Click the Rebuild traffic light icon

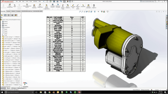[68, 2]
